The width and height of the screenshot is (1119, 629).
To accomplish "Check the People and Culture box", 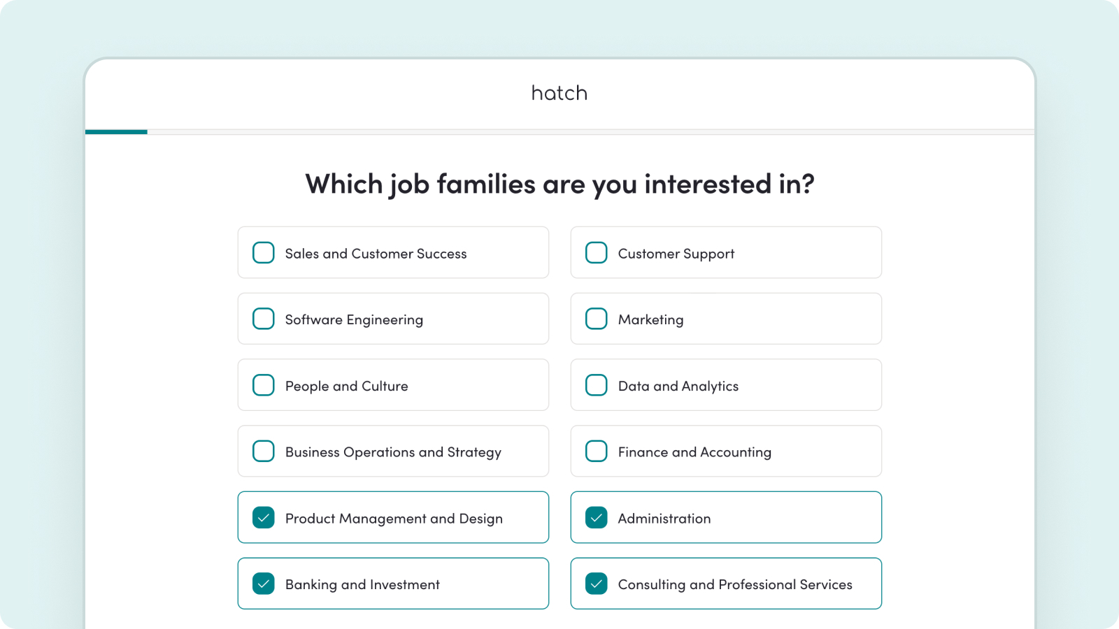I will (x=264, y=385).
